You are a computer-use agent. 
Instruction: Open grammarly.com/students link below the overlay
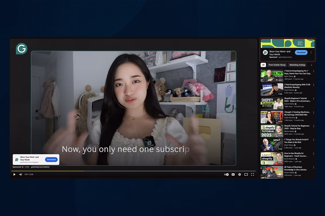click(x=40, y=167)
